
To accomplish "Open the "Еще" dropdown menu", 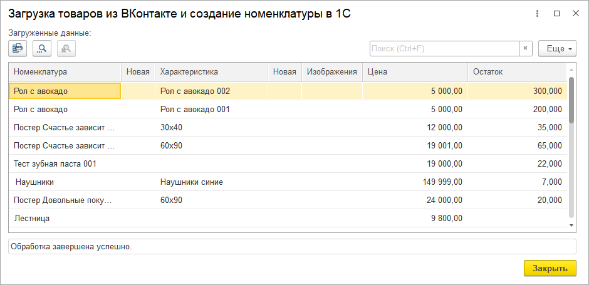I will point(557,48).
